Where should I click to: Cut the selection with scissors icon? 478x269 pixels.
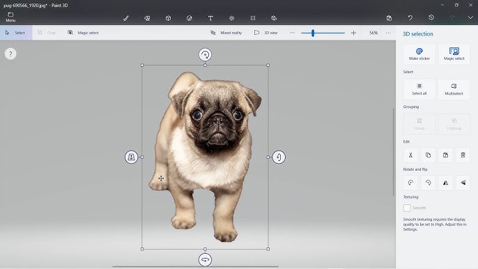click(410, 155)
